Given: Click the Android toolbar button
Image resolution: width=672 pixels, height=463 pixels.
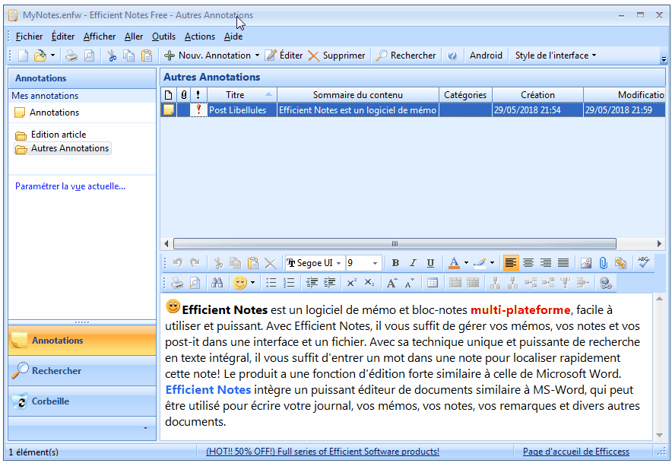Looking at the screenshot, I should [486, 55].
